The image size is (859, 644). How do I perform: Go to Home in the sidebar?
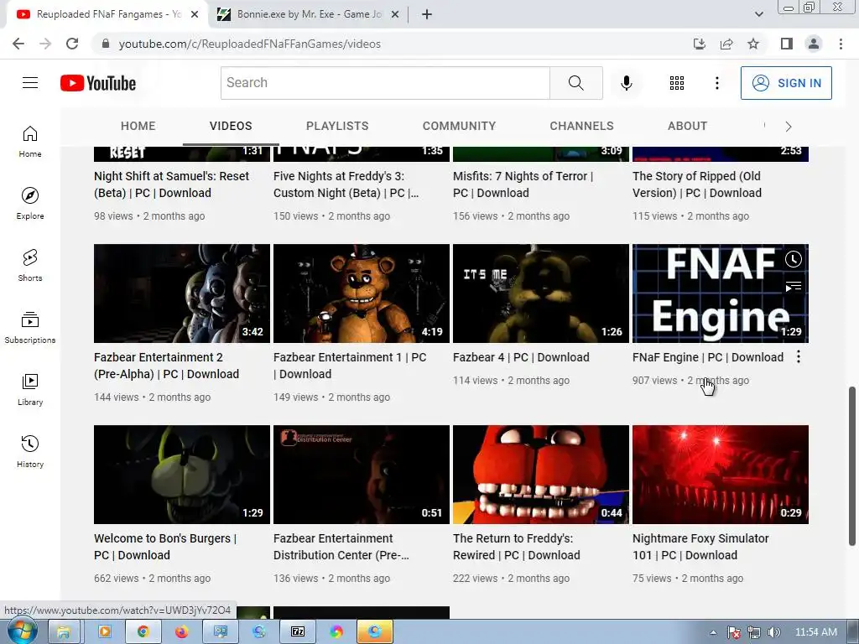30,141
